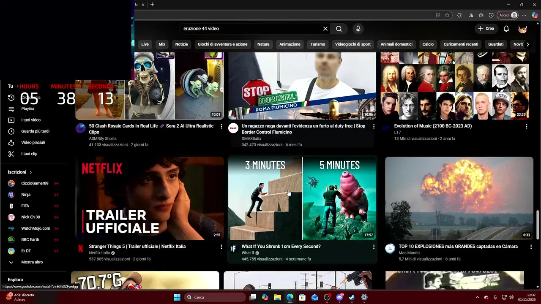Open options for Evolution of Music video

pyautogui.click(x=527, y=126)
